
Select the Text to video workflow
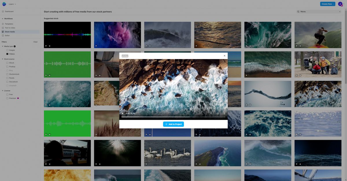[10, 27]
